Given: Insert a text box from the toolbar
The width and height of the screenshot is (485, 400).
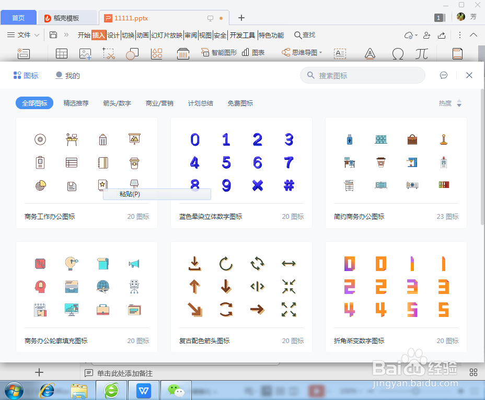Looking at the screenshot, I should click(340, 54).
